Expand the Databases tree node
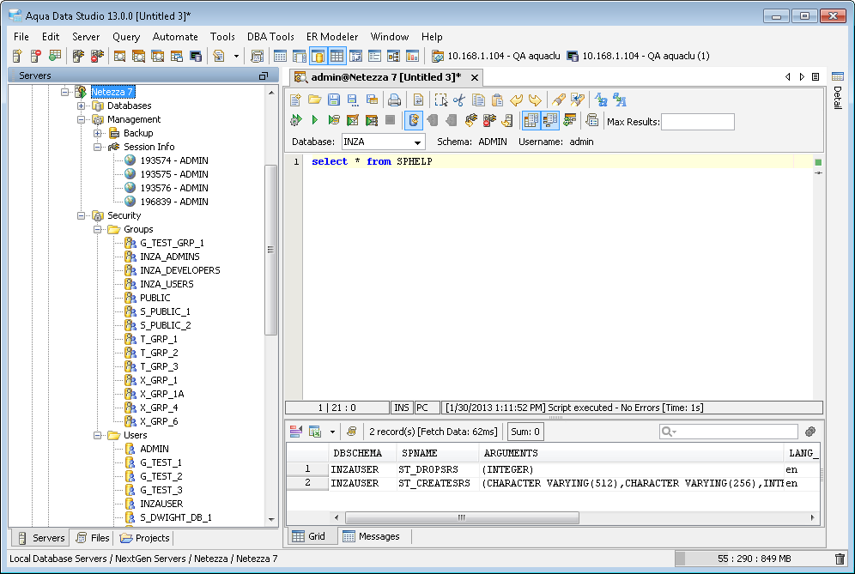The width and height of the screenshot is (855, 574). [82, 106]
